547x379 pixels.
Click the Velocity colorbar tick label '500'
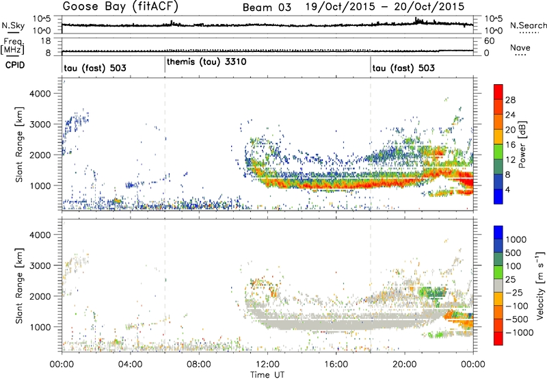click(x=513, y=252)
